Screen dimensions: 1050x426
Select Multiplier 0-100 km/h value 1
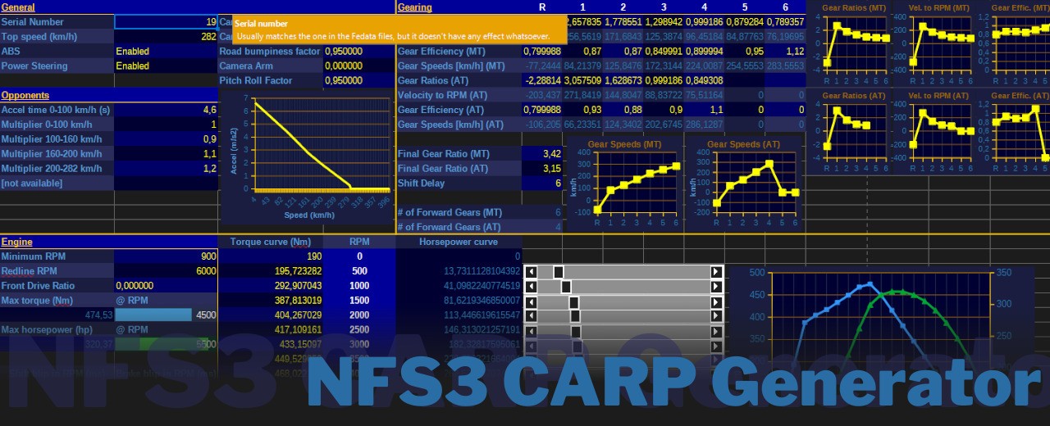coord(166,125)
